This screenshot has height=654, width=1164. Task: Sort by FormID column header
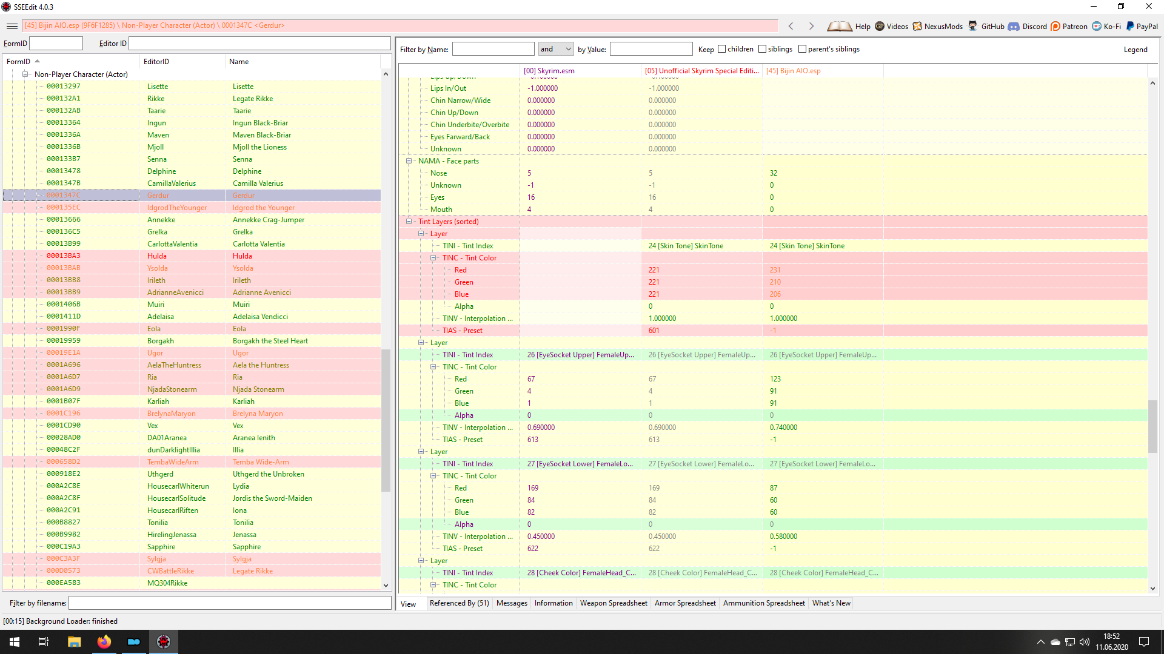point(71,62)
